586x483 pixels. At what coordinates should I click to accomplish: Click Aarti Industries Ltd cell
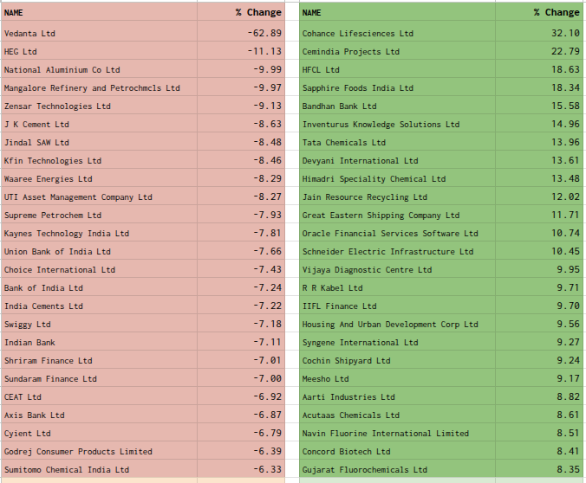click(397, 396)
